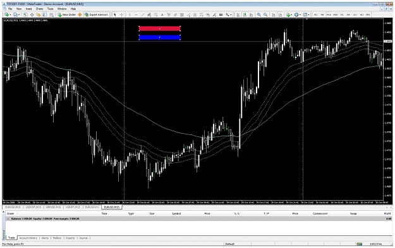Open the File menu

click(x=10, y=9)
